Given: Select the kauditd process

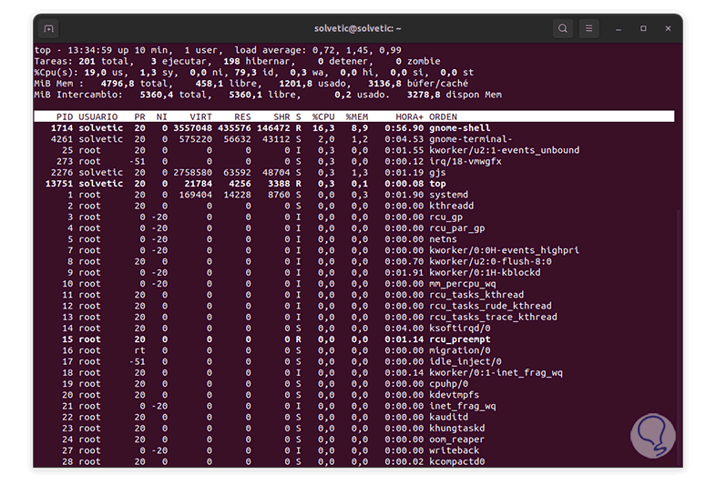Looking at the screenshot, I should (x=448, y=417).
